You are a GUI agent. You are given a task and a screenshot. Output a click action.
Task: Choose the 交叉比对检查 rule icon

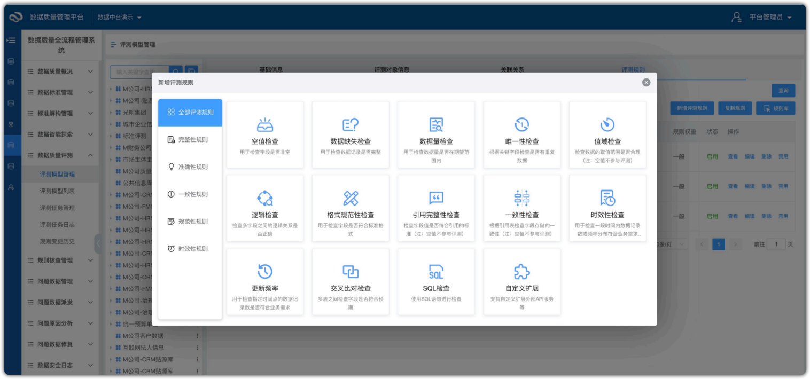[351, 272]
